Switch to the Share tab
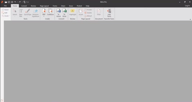Image resolution: width=192 pixels, height=102 pixels. 63,6
